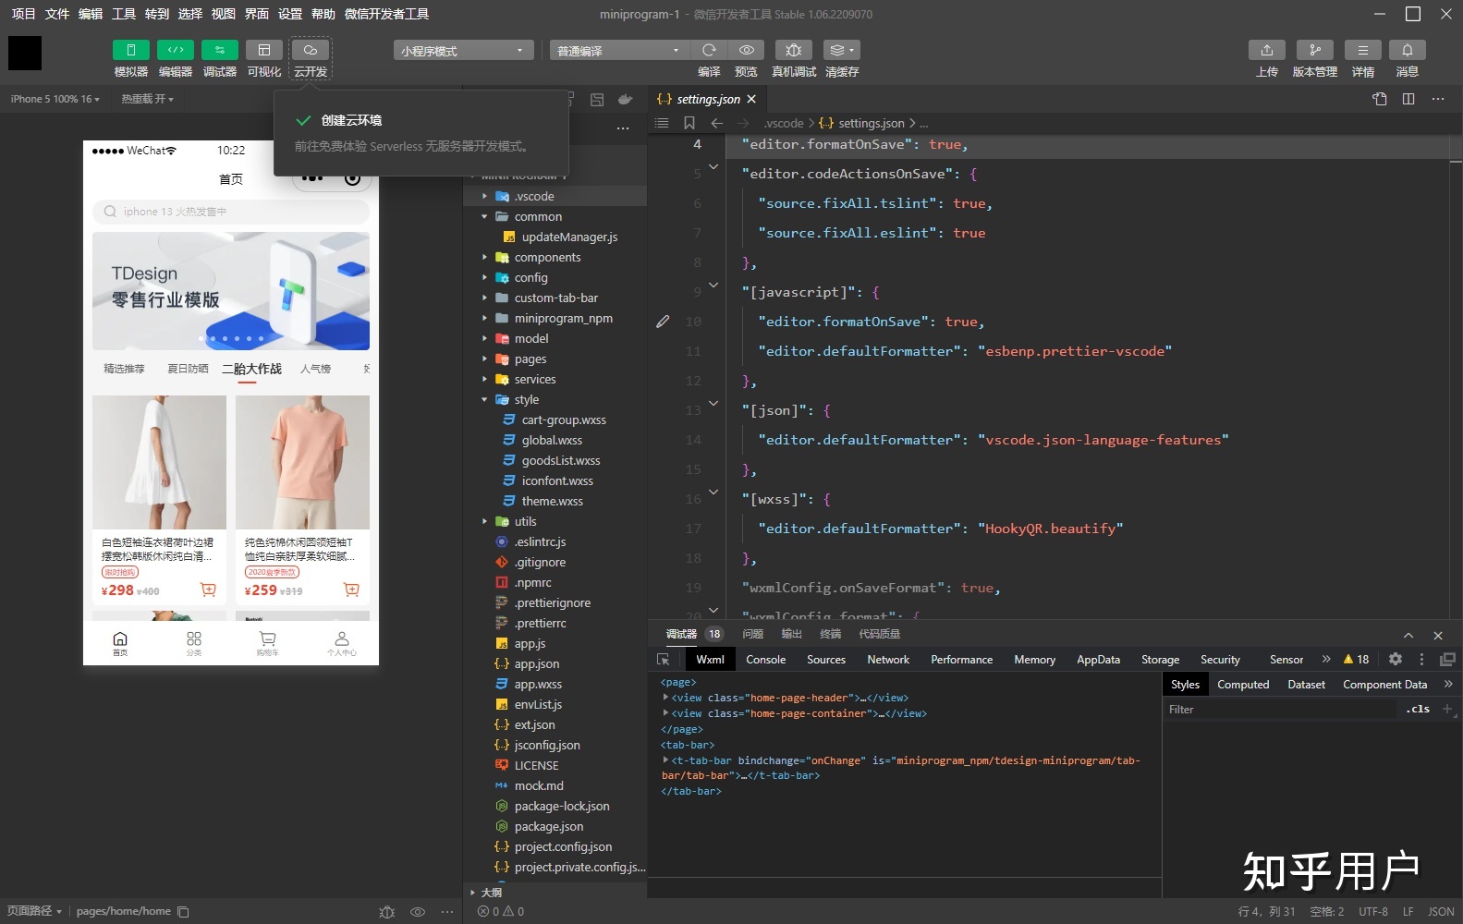
Task: Click the JSON language mode in status bar
Action: (1441, 911)
